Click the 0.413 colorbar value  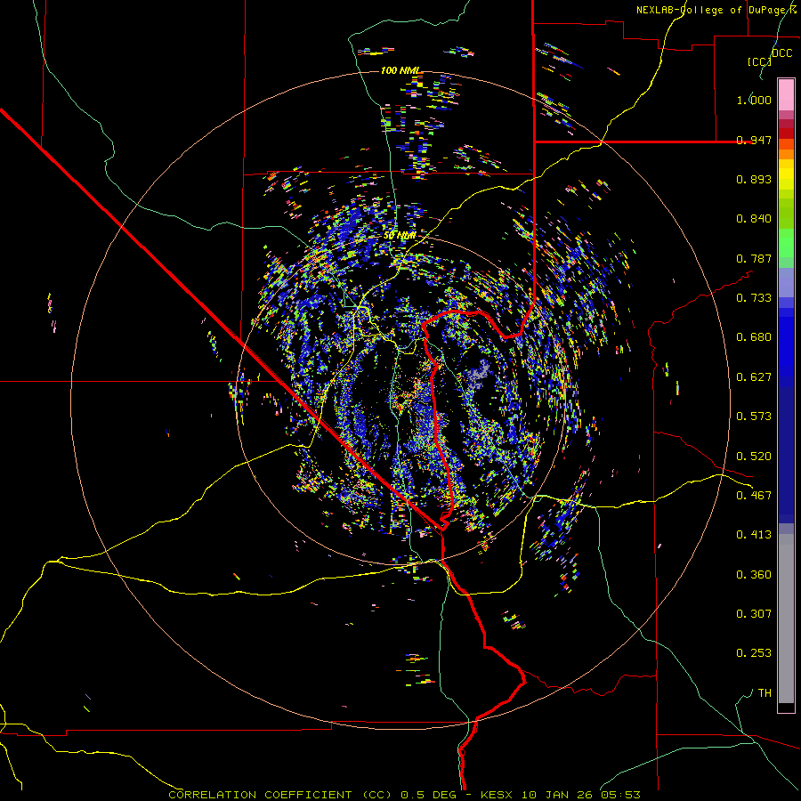[754, 534]
